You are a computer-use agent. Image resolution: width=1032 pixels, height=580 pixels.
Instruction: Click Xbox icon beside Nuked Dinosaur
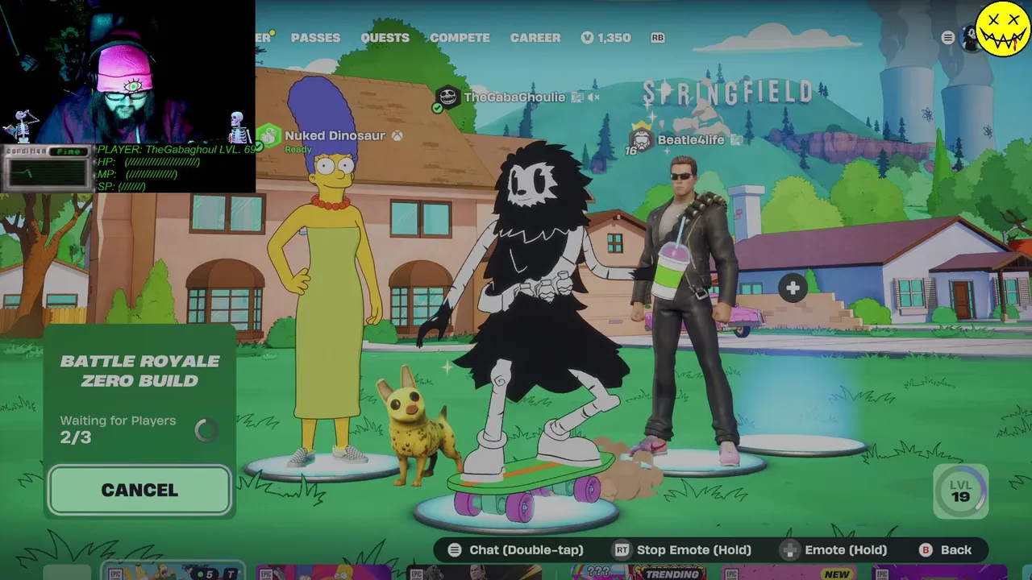pyautogui.click(x=397, y=136)
